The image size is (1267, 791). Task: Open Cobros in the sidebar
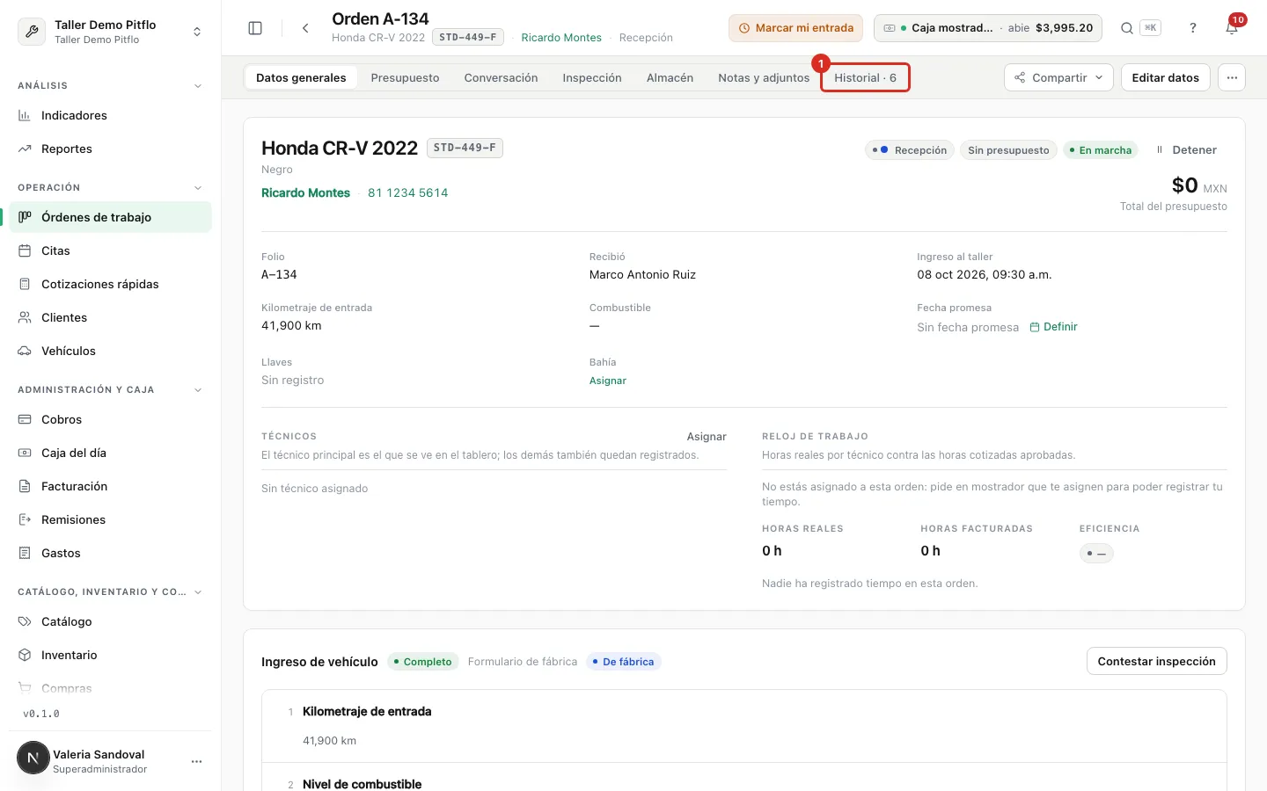click(110, 419)
